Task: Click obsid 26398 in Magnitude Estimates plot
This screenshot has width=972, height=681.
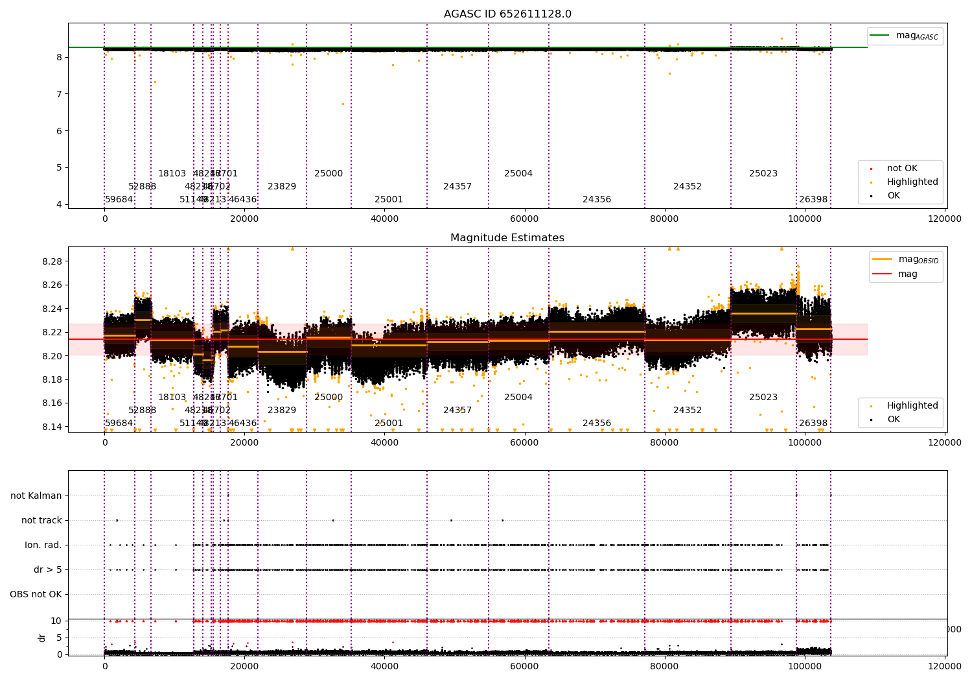Action: 813,424
